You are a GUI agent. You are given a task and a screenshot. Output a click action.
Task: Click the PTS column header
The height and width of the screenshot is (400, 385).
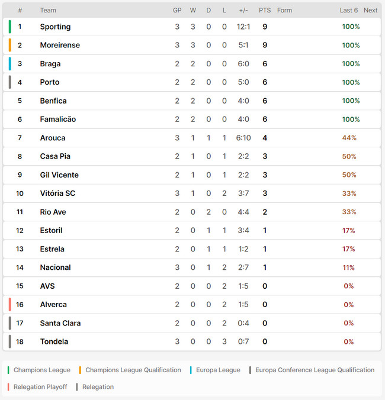265,10
